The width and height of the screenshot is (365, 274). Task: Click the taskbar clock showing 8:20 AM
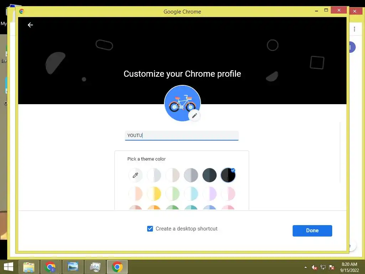[x=349, y=267]
